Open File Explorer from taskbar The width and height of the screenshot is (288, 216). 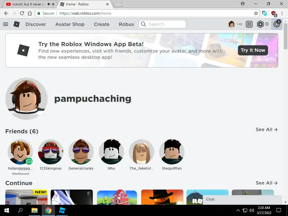(34, 210)
